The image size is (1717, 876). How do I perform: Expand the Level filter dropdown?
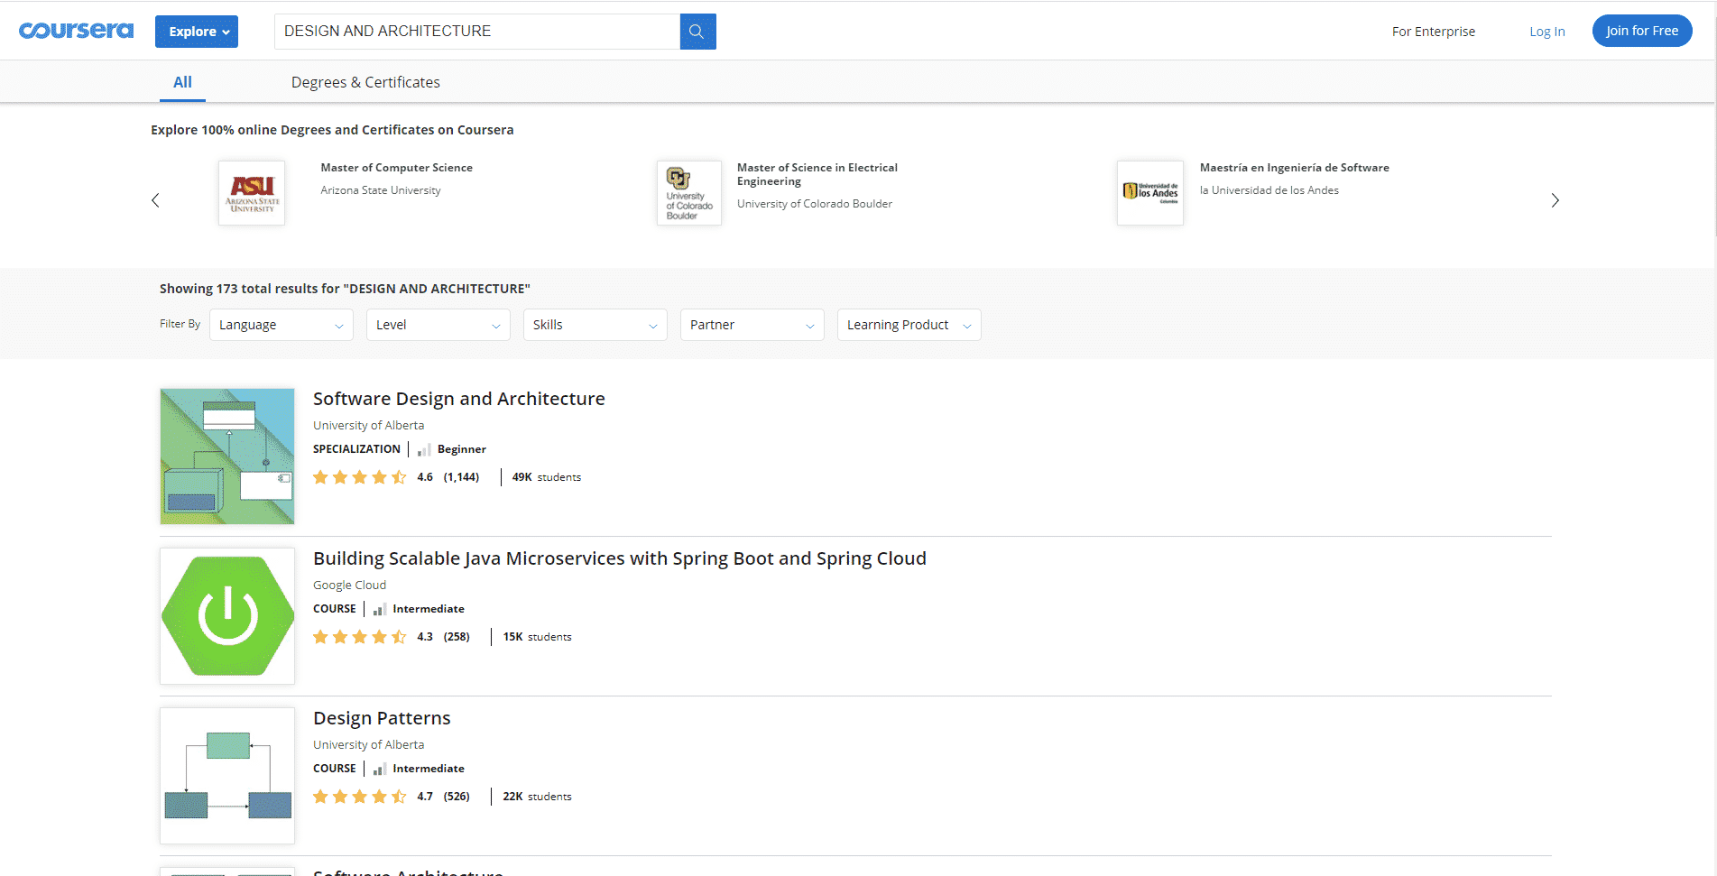(438, 325)
